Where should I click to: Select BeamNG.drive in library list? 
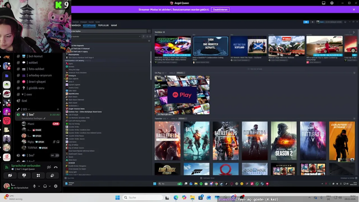pos(73,94)
